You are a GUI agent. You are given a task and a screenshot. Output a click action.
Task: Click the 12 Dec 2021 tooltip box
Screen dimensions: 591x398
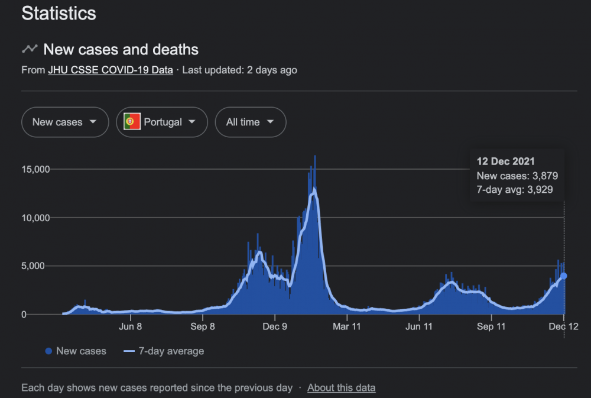517,176
